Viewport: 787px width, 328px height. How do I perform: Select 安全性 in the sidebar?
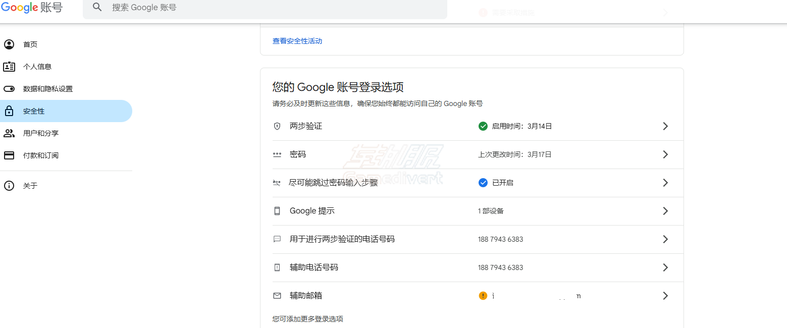click(x=66, y=111)
